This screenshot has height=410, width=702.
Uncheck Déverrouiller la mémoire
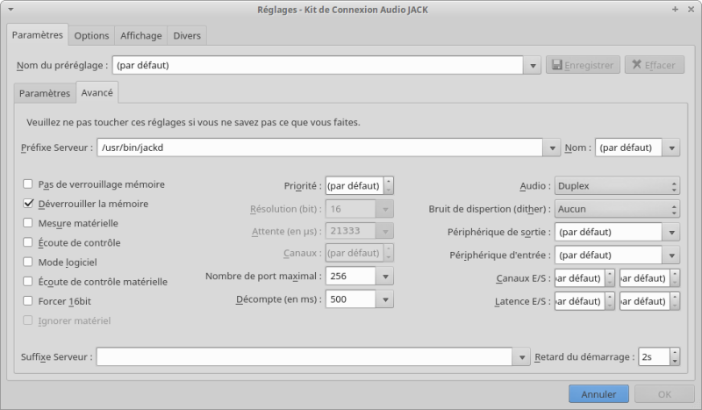pos(28,204)
